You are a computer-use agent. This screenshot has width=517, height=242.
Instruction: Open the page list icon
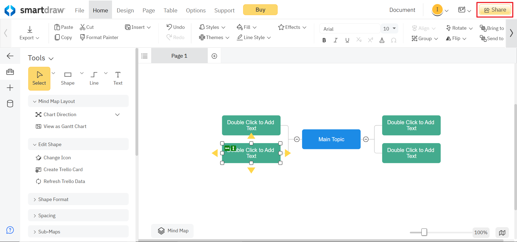pyautogui.click(x=145, y=56)
